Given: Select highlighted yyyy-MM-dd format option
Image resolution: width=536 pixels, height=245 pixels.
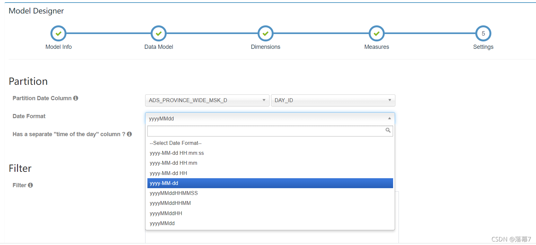Looking at the screenshot, I should (x=270, y=183).
